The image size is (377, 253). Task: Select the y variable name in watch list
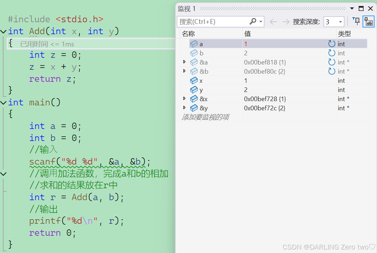pos(201,90)
